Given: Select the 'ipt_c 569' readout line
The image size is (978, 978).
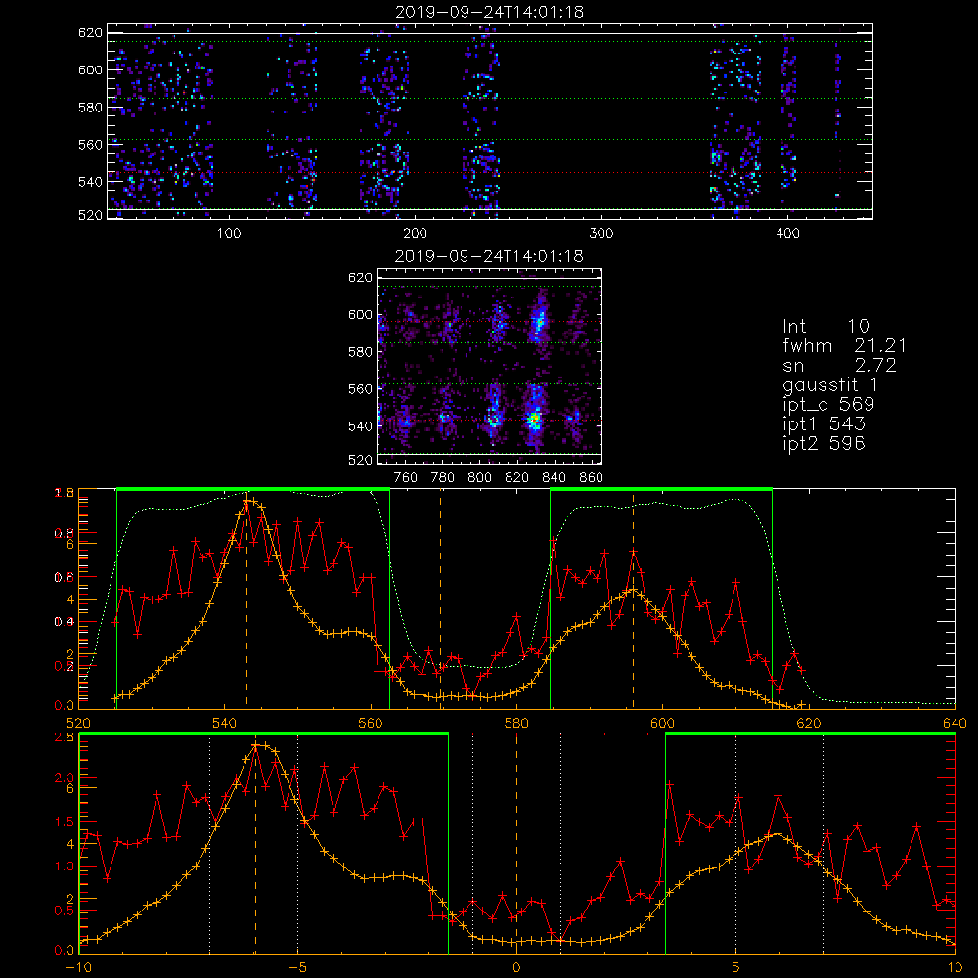Looking at the screenshot, I should 828,405.
